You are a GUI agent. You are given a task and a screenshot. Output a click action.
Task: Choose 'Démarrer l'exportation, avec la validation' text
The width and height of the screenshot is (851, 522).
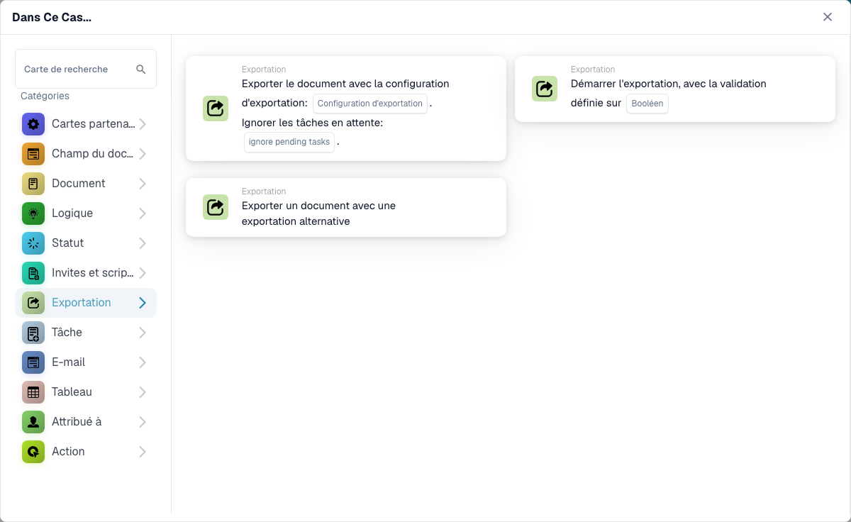tap(669, 84)
